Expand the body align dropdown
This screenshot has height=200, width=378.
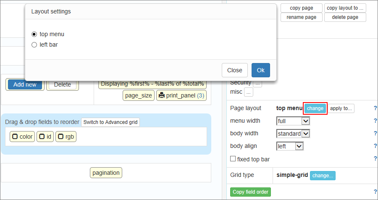point(290,146)
